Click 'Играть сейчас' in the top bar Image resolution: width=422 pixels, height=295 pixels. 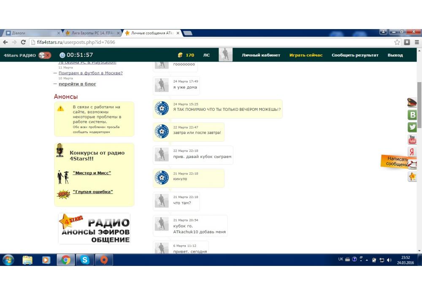[306, 55]
